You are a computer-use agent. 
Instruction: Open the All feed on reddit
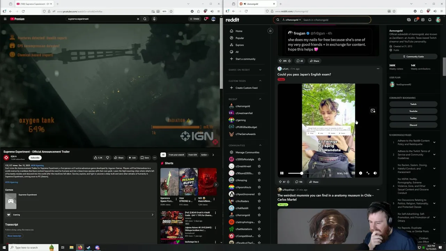point(237,52)
